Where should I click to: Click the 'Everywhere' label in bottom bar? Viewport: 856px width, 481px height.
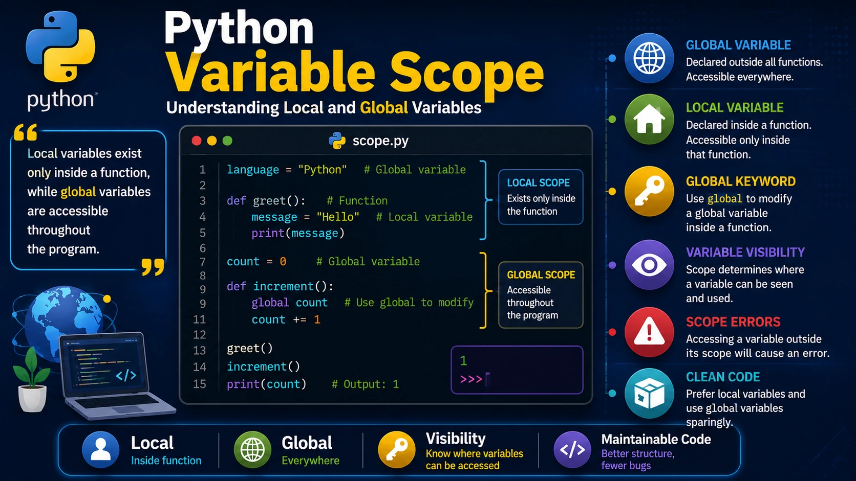pos(310,461)
